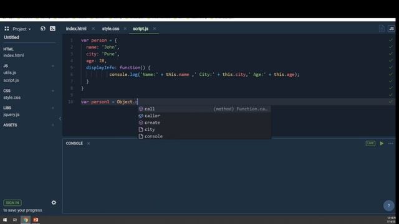Click line 10 in the code editor
The image size is (399, 224).
(229, 102)
